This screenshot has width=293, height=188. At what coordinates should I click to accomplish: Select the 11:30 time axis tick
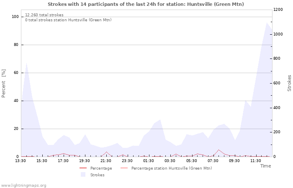click(255, 161)
